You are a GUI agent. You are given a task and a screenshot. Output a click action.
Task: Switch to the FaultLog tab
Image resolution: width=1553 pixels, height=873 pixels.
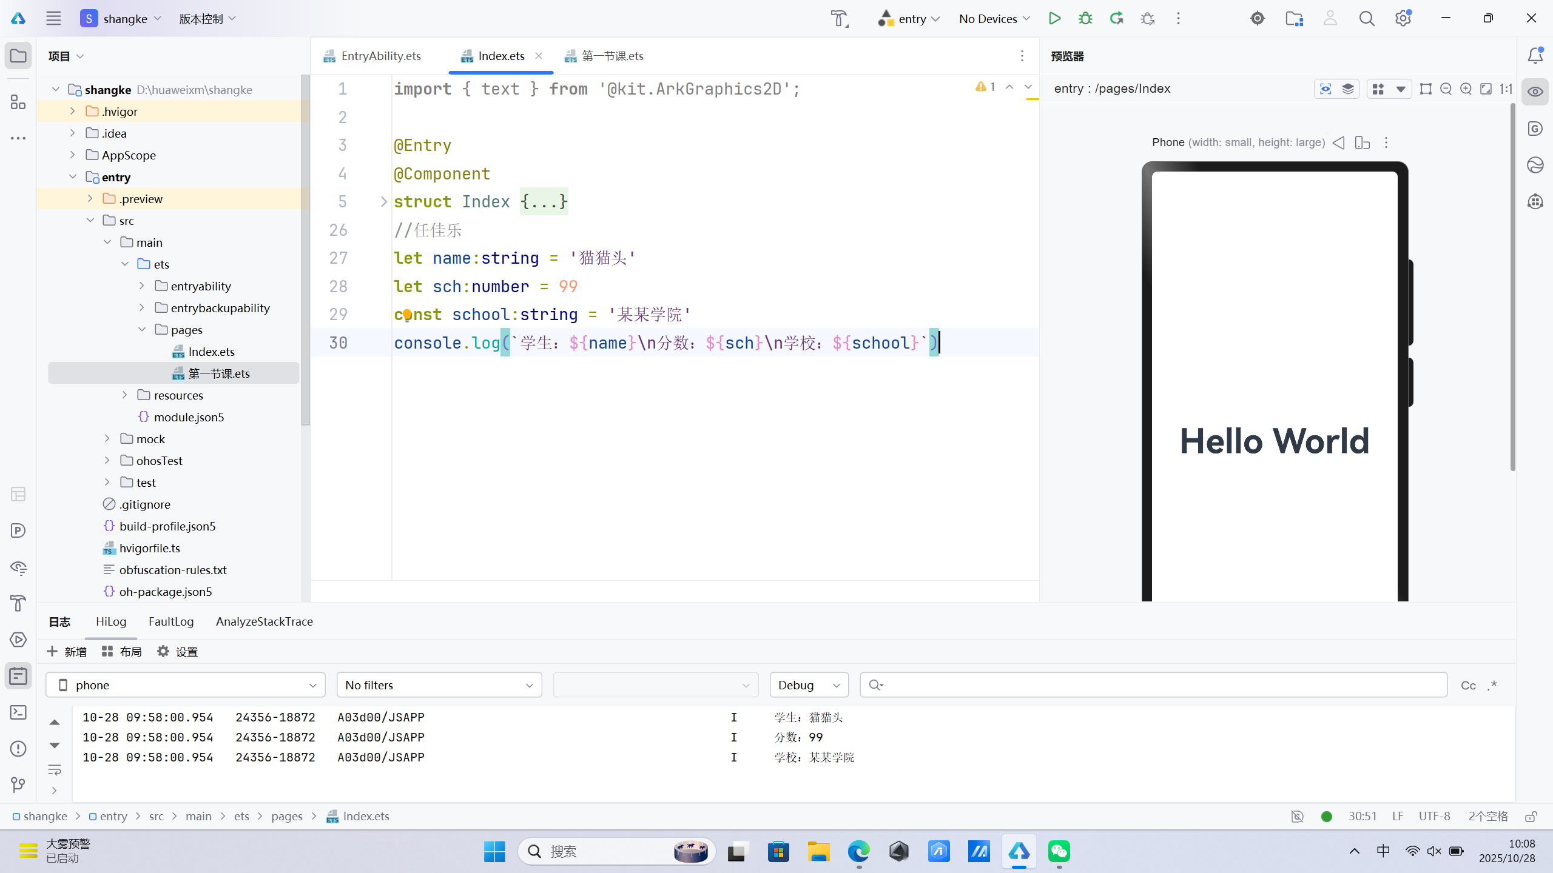tap(171, 621)
